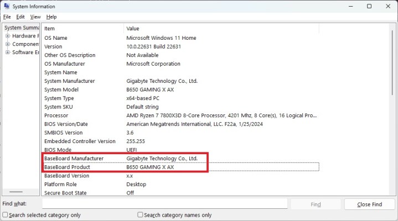Click the System Information app icon in title bar
Screen dimensions: 398x221
(x=6, y=6)
